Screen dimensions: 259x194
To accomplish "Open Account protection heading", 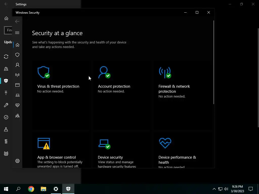I will (x=114, y=86).
